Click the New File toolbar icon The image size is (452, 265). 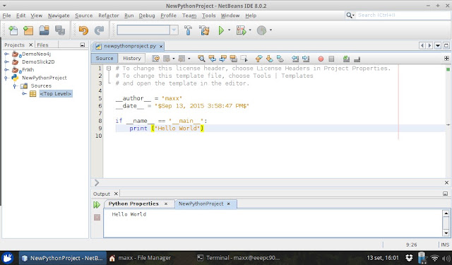pos(13,30)
